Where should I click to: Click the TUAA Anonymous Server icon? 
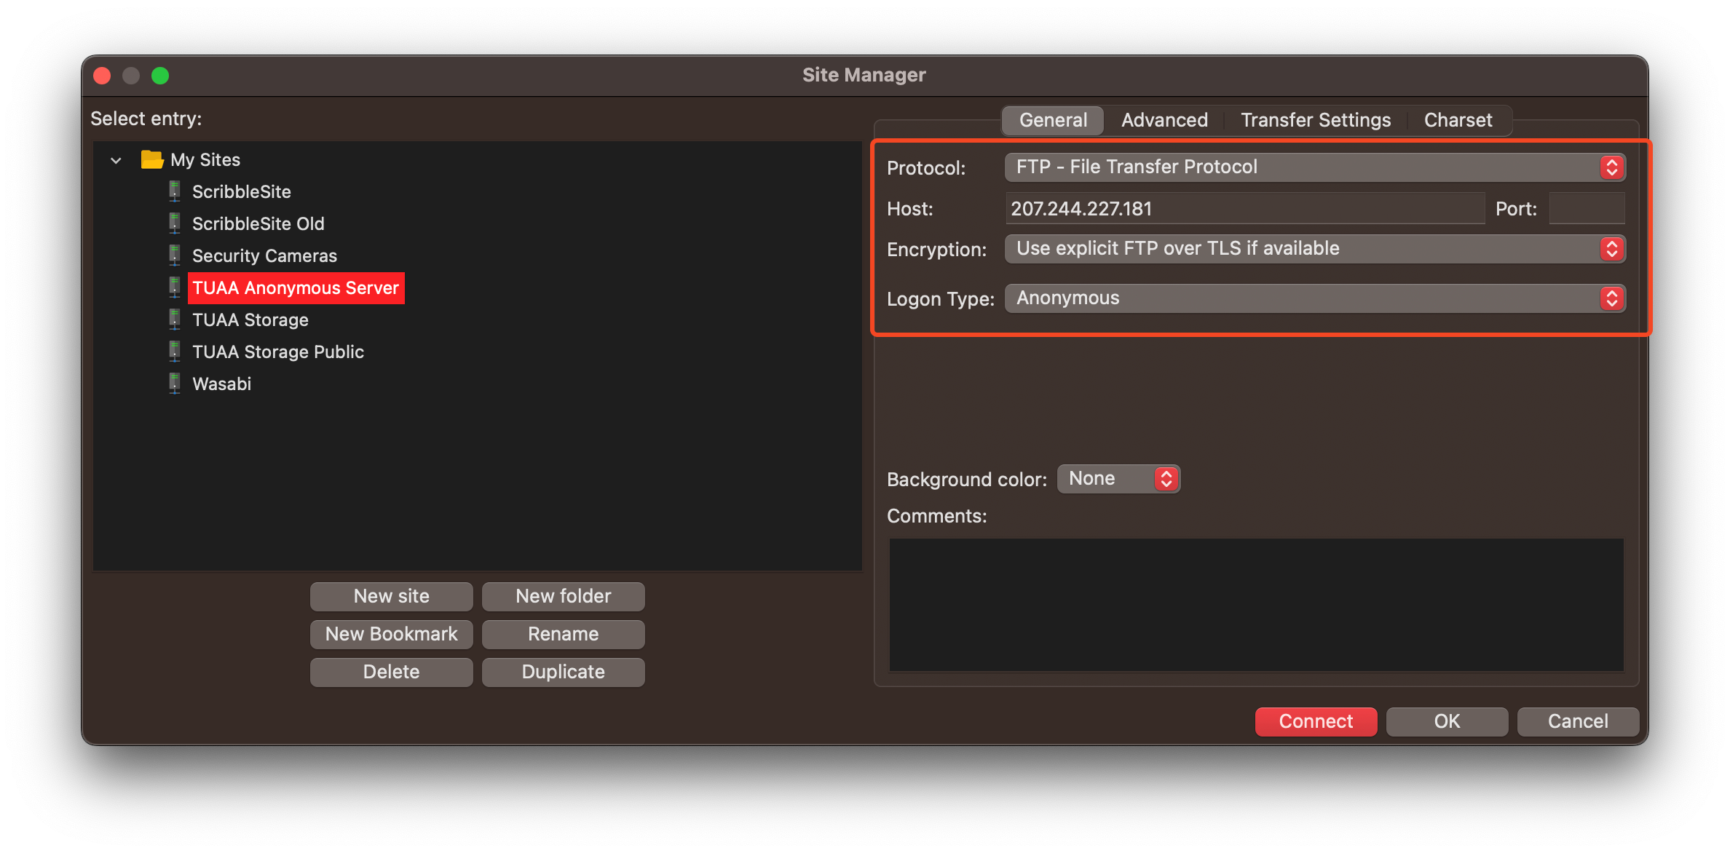pyautogui.click(x=174, y=287)
